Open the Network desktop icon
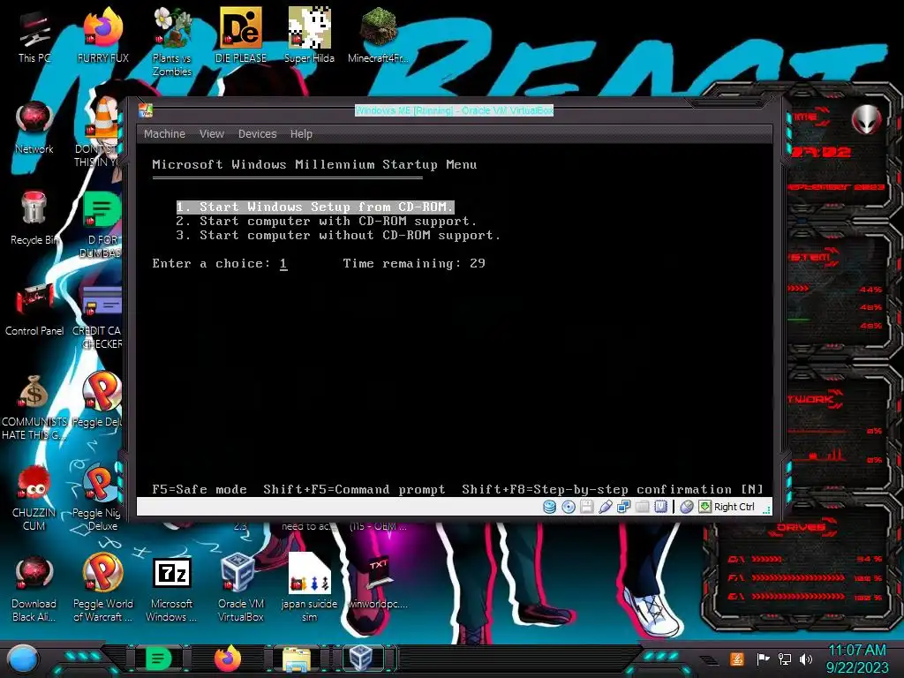904x678 pixels. (x=34, y=128)
